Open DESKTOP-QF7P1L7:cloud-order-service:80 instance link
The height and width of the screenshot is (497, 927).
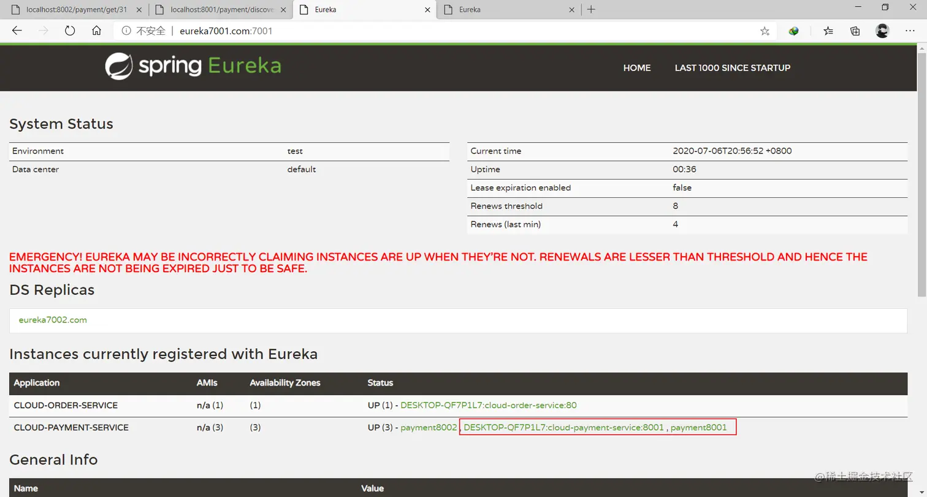click(489, 405)
